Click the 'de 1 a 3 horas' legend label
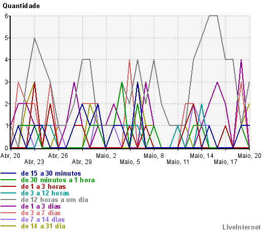The height and width of the screenshot is (232, 264). (x=43, y=187)
